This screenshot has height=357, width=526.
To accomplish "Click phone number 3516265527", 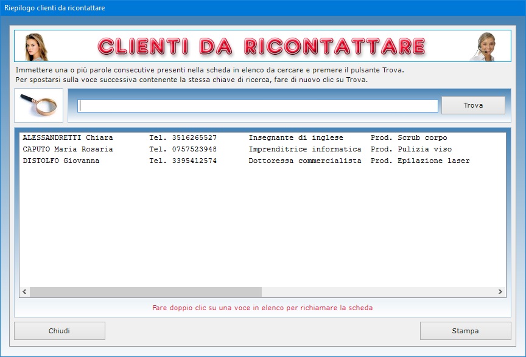I will (x=194, y=138).
